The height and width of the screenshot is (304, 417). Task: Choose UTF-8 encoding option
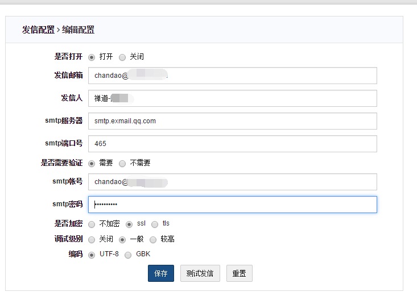pos(92,255)
